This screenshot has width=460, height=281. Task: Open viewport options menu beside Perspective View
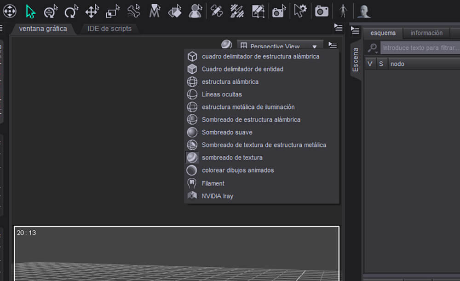pyautogui.click(x=333, y=45)
